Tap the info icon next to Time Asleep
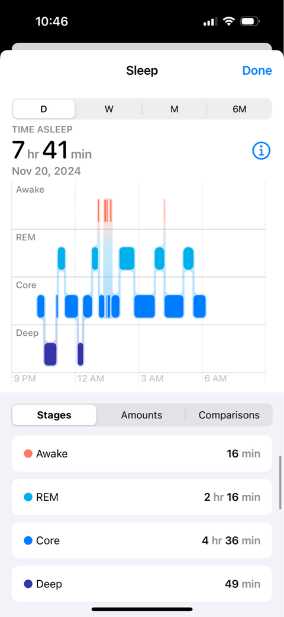 pyautogui.click(x=262, y=150)
